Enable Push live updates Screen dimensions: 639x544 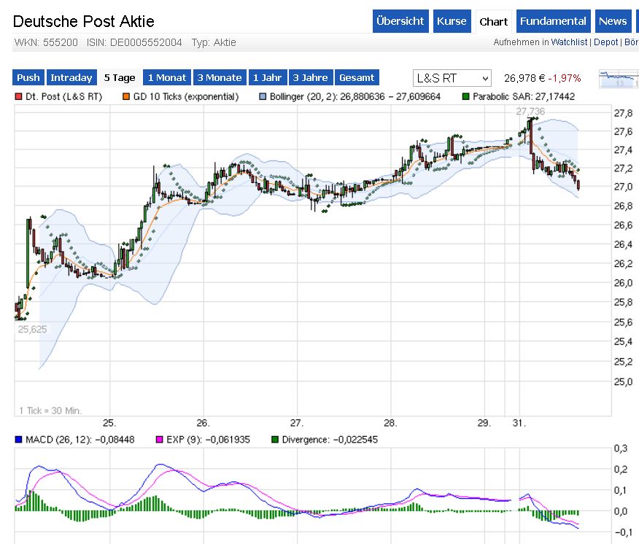coord(28,77)
